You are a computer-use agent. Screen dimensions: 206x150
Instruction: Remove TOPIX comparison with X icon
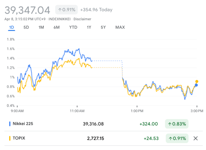(x=195, y=138)
